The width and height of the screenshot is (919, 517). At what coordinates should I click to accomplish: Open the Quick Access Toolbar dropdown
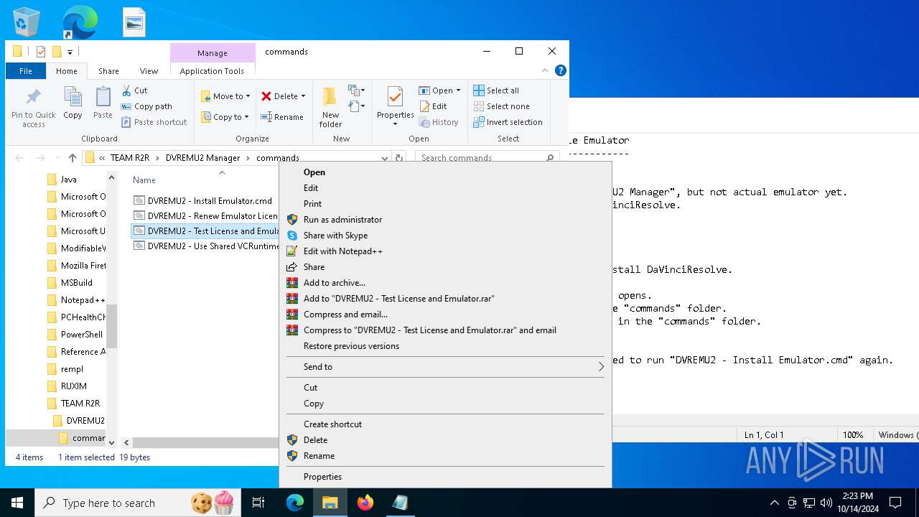(x=70, y=52)
